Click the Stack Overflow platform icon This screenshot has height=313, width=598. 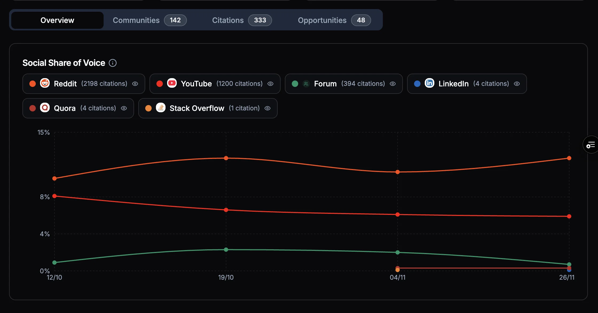pyautogui.click(x=161, y=108)
